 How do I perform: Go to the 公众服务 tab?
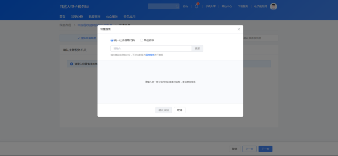click(112, 17)
